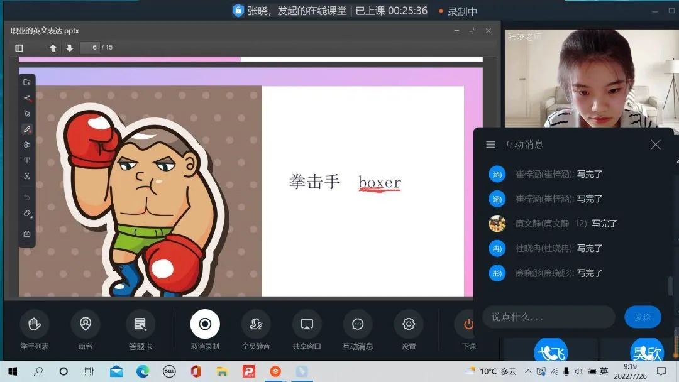Open the 互动消息 panel hamburger menu
679x382 pixels.
[491, 145]
